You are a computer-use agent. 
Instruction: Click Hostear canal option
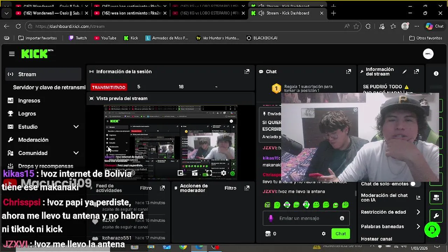(377, 239)
